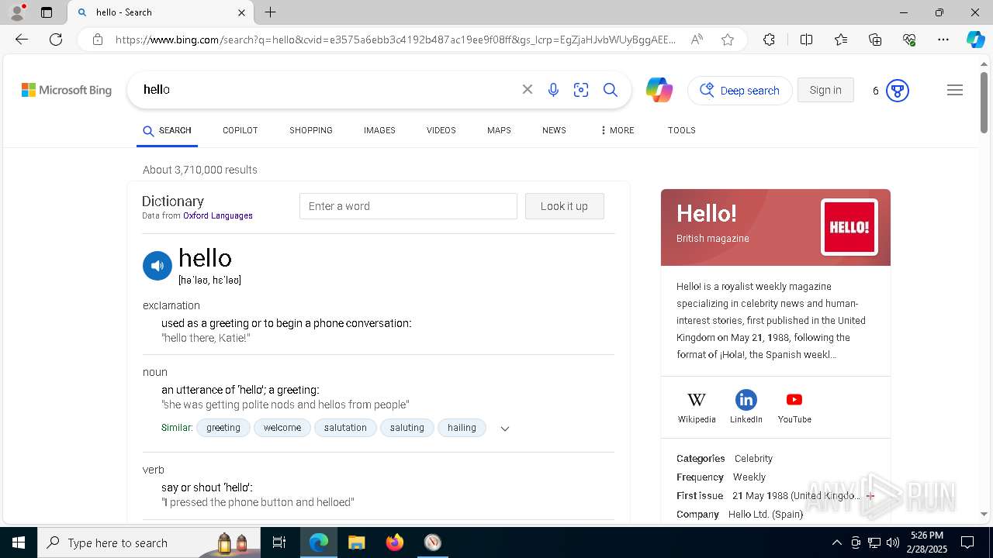Open Collections icon
993x558 pixels.
coord(875,40)
